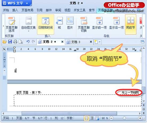
Task: Toggle off the 同前节 button
Action: (x=130, y=24)
